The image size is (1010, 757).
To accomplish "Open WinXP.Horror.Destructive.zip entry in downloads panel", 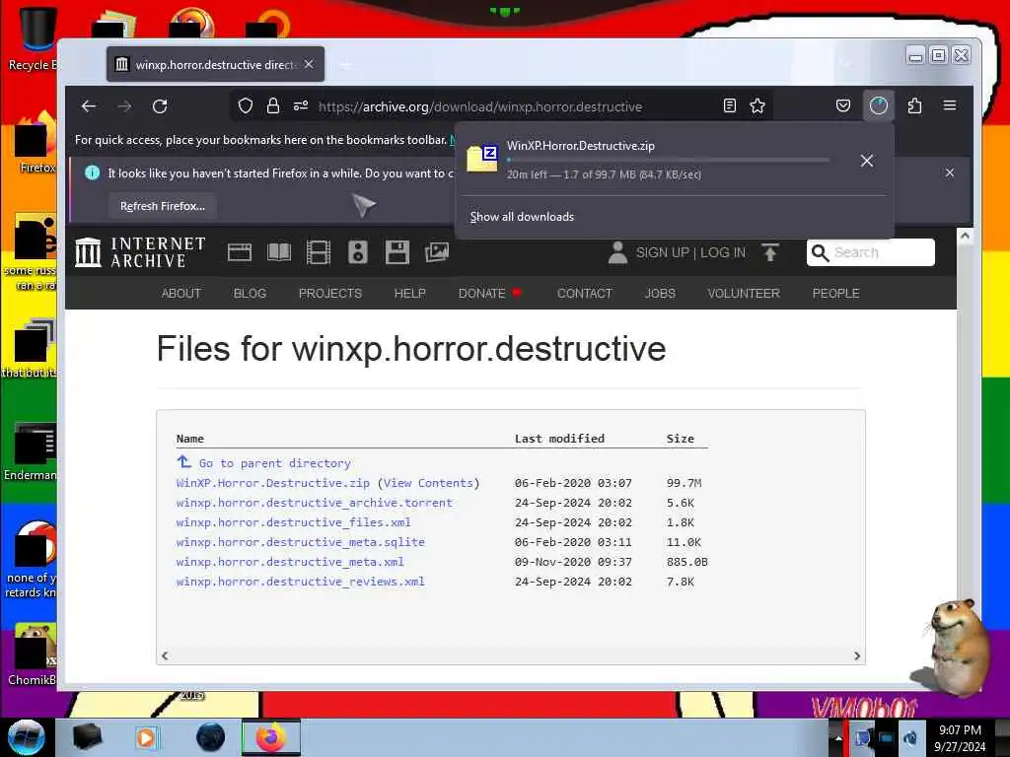I will pyautogui.click(x=651, y=160).
